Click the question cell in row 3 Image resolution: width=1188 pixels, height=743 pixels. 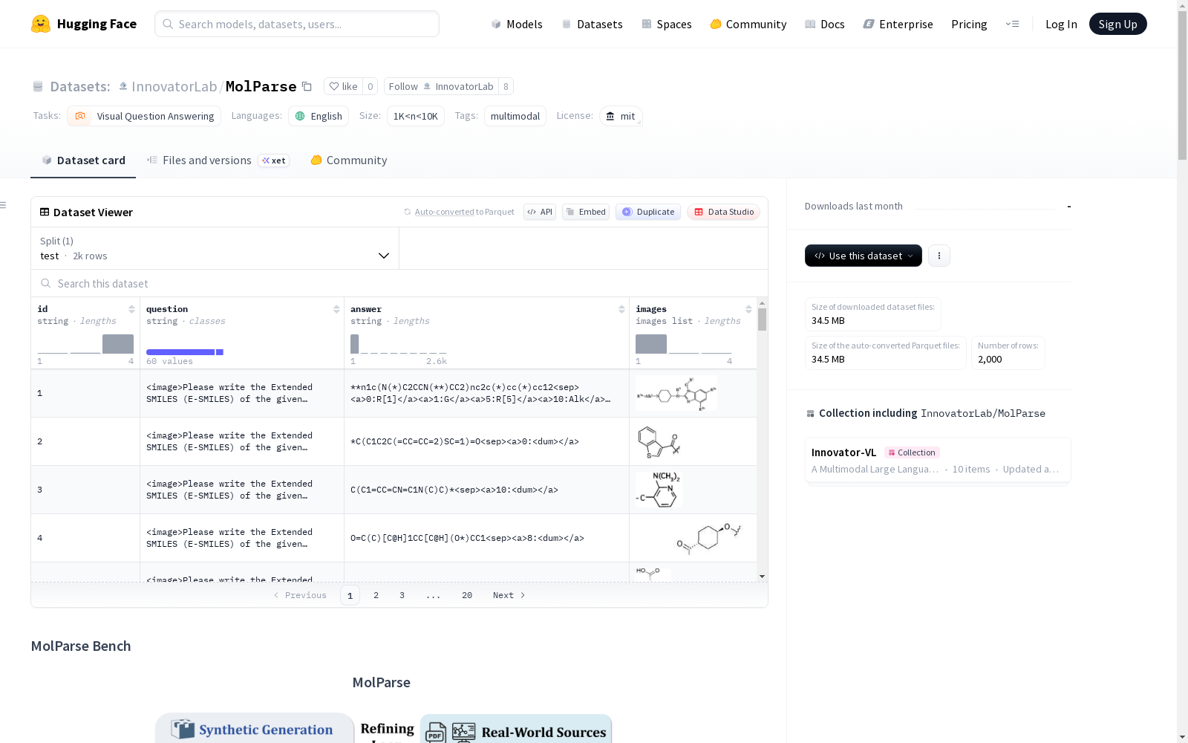point(242,490)
